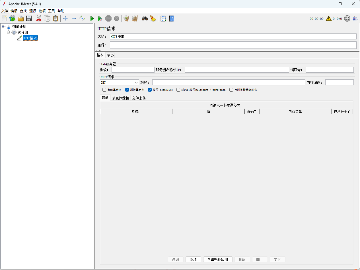Click the 协议 input field
This screenshot has width=360, height=270.
tap(133, 70)
